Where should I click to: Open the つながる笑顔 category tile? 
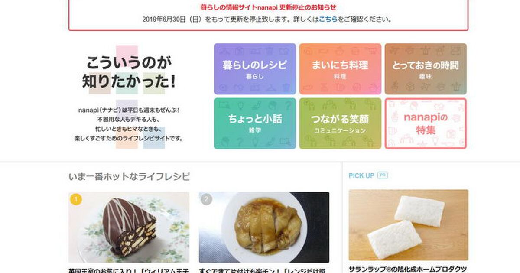(340, 123)
